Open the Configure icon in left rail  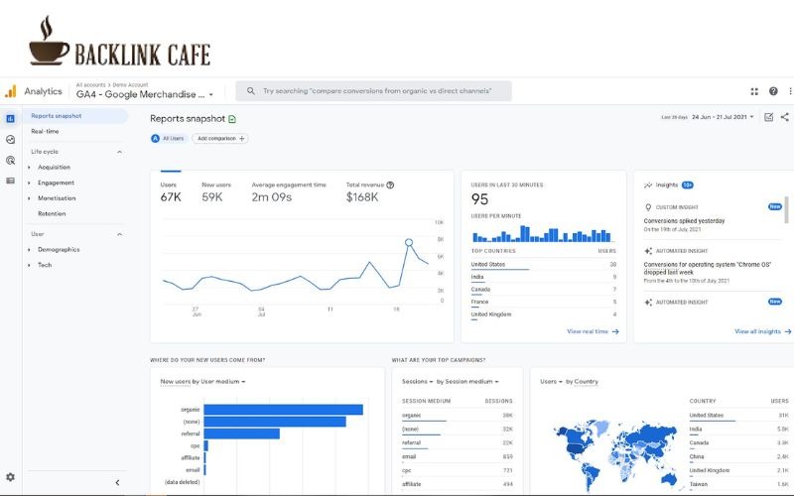point(10,181)
